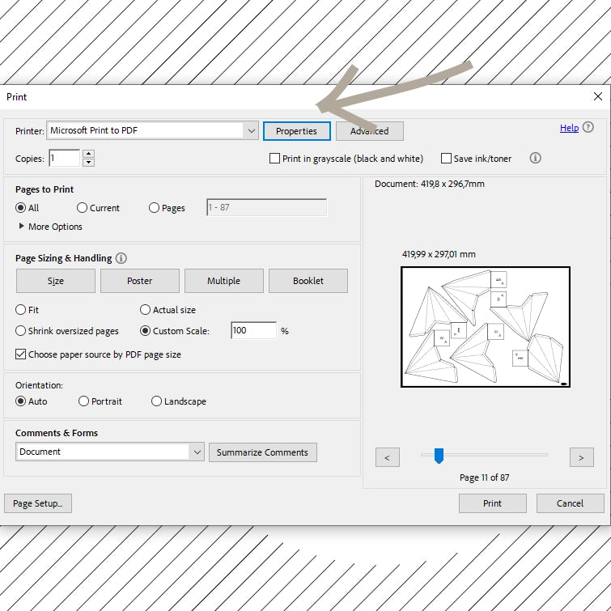Screen dimensions: 611x611
Task: Open the Printer dropdown list
Action: (x=250, y=130)
